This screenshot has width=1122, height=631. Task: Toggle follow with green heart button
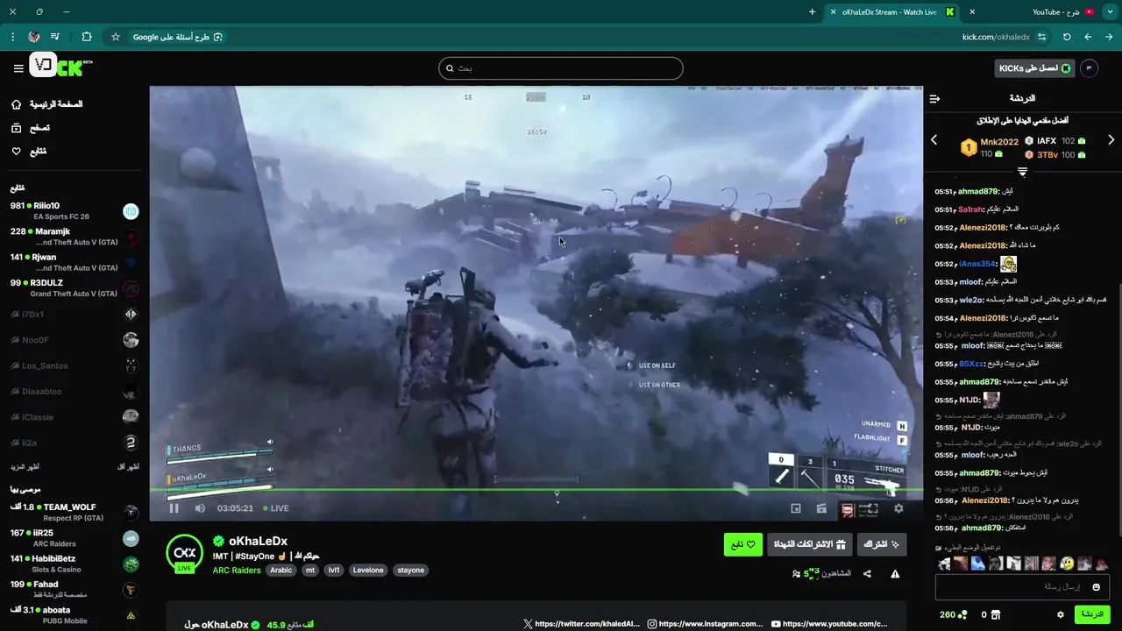[x=742, y=544]
